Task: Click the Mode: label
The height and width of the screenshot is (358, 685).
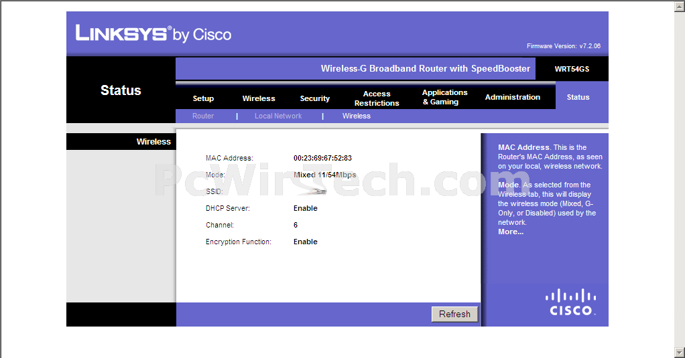Action: point(215,175)
